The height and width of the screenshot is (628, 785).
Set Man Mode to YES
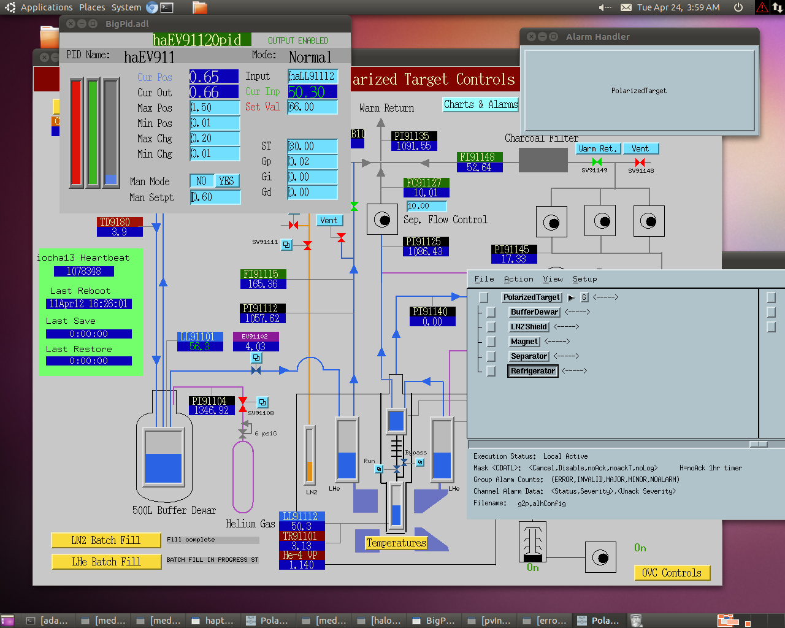(226, 181)
